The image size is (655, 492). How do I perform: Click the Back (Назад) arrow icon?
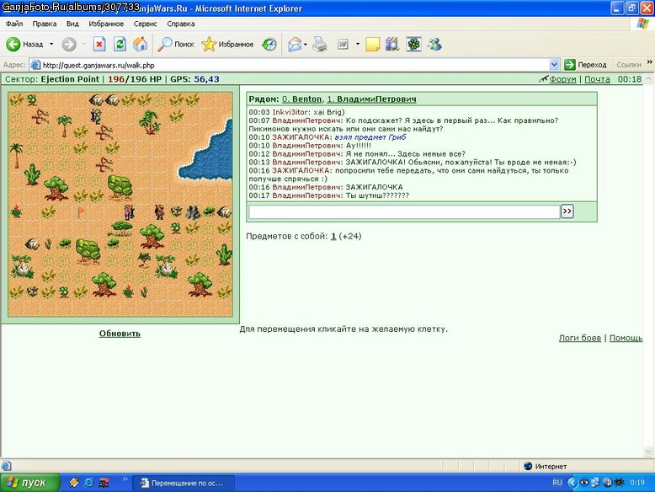(13, 44)
